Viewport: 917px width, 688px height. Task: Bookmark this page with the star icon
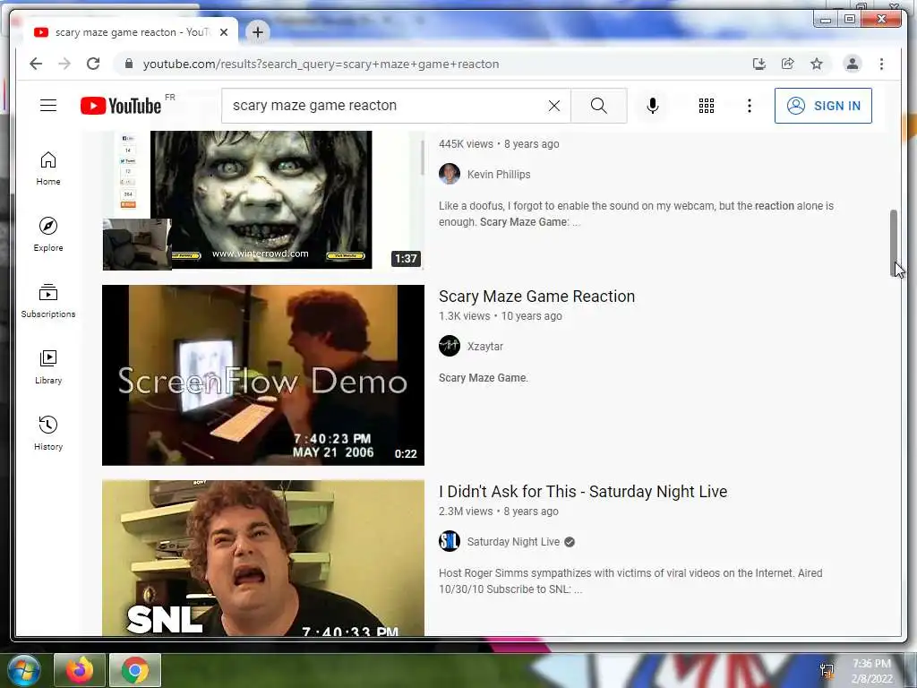[x=817, y=64]
